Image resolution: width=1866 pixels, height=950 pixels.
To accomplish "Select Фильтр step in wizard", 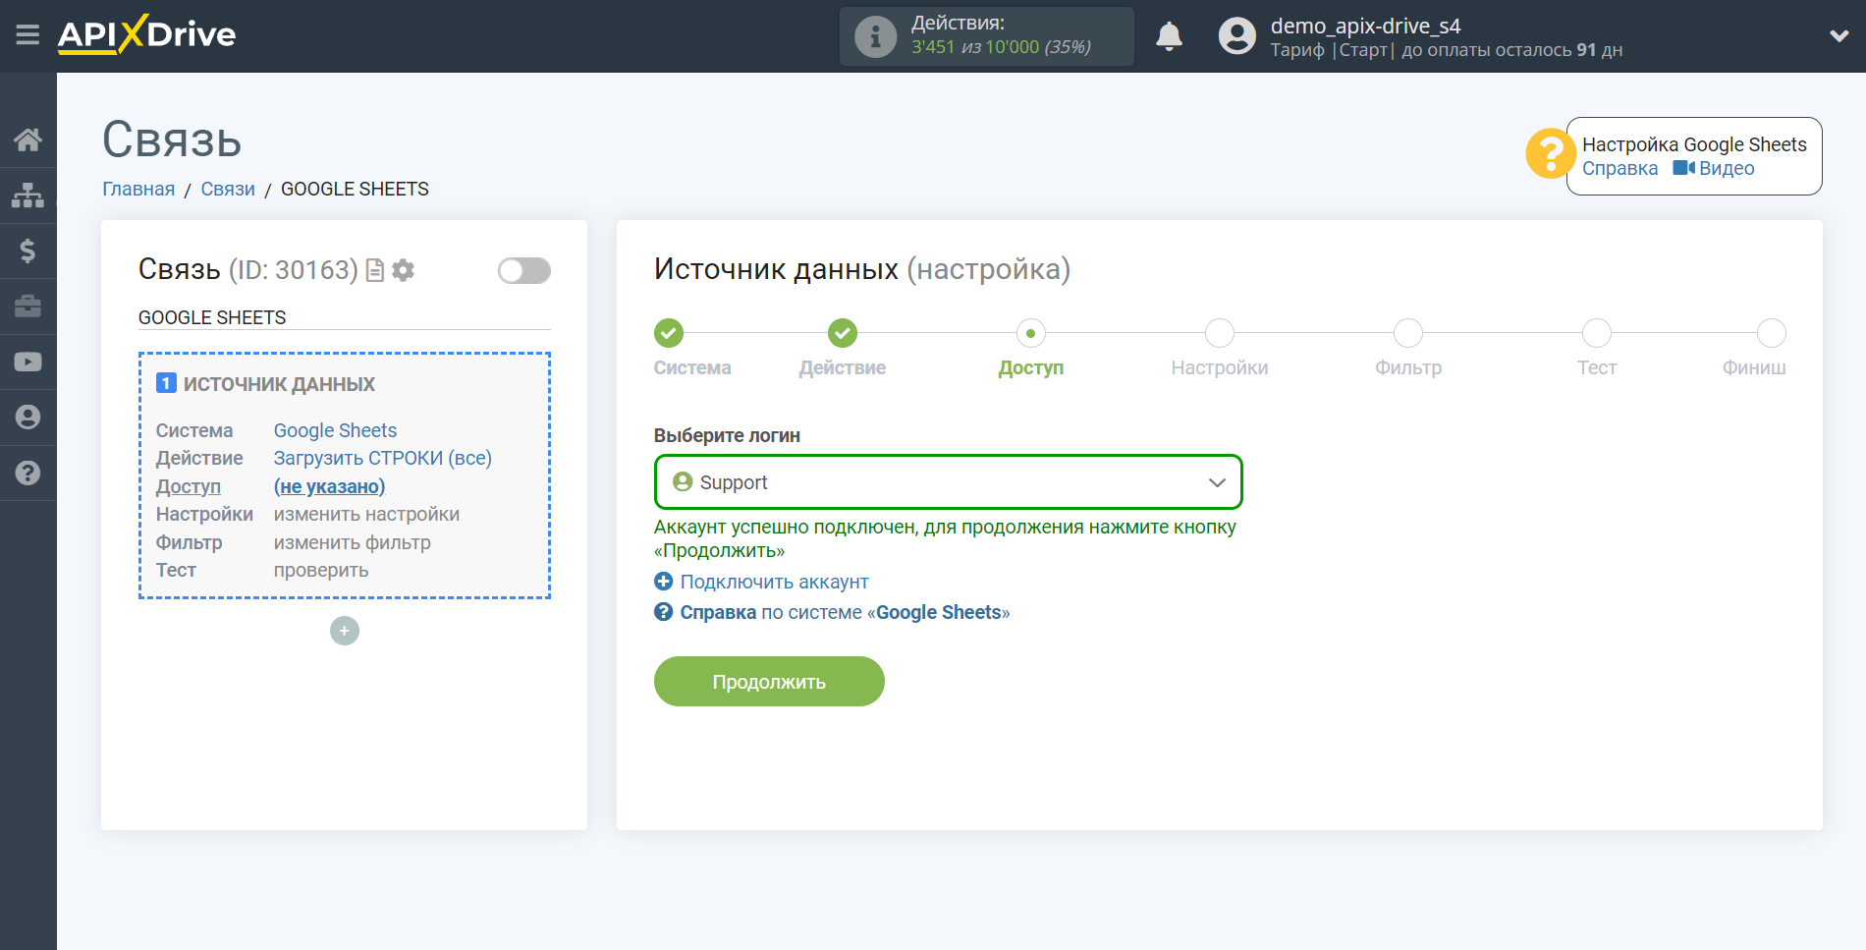I will pos(1407,333).
